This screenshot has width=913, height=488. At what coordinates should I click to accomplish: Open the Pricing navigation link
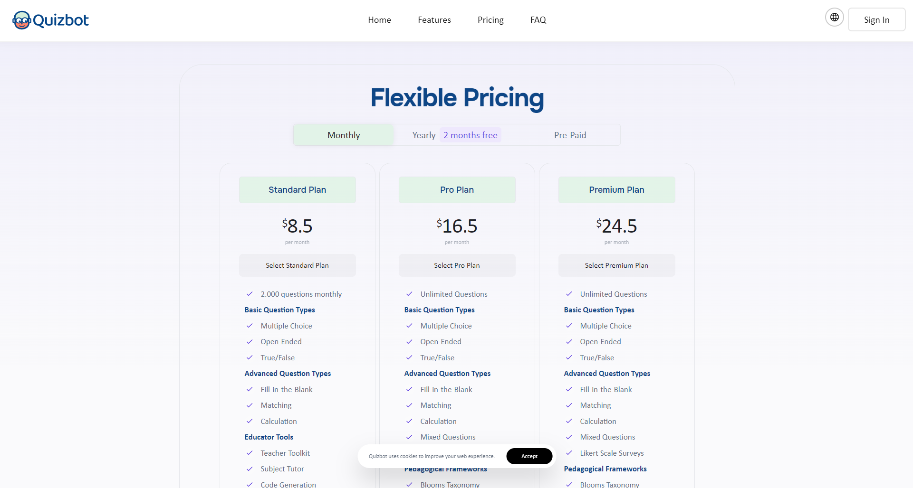click(490, 20)
